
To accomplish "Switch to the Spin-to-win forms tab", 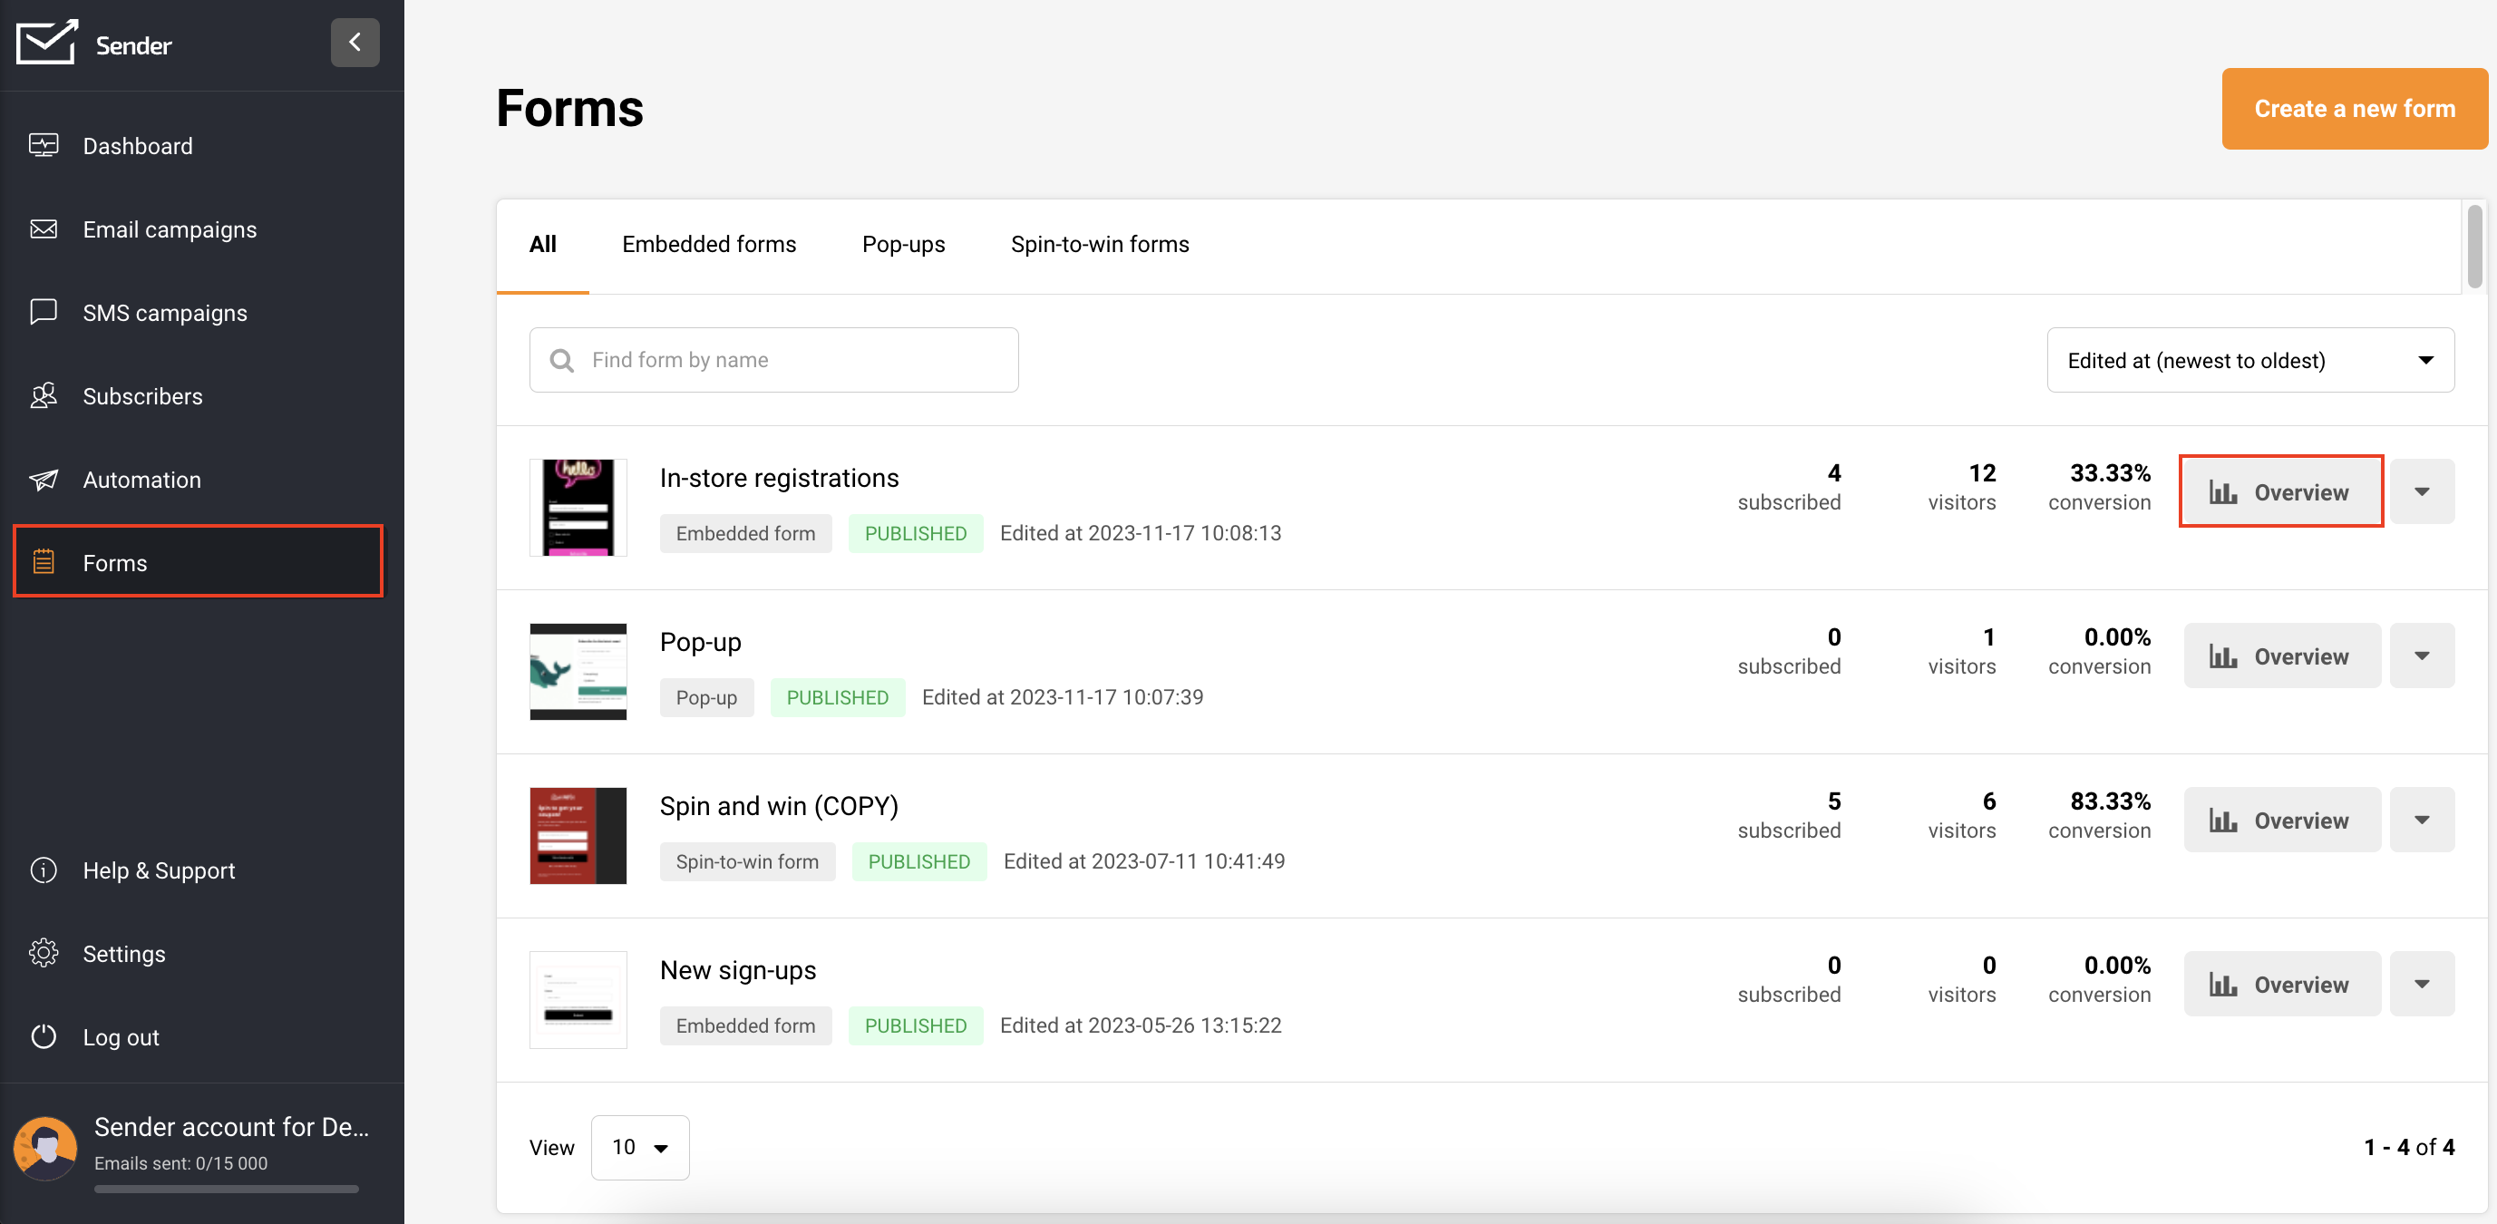I will tap(1099, 244).
